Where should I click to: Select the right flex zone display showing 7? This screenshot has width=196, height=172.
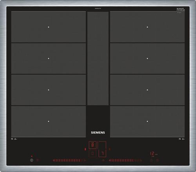102,149
